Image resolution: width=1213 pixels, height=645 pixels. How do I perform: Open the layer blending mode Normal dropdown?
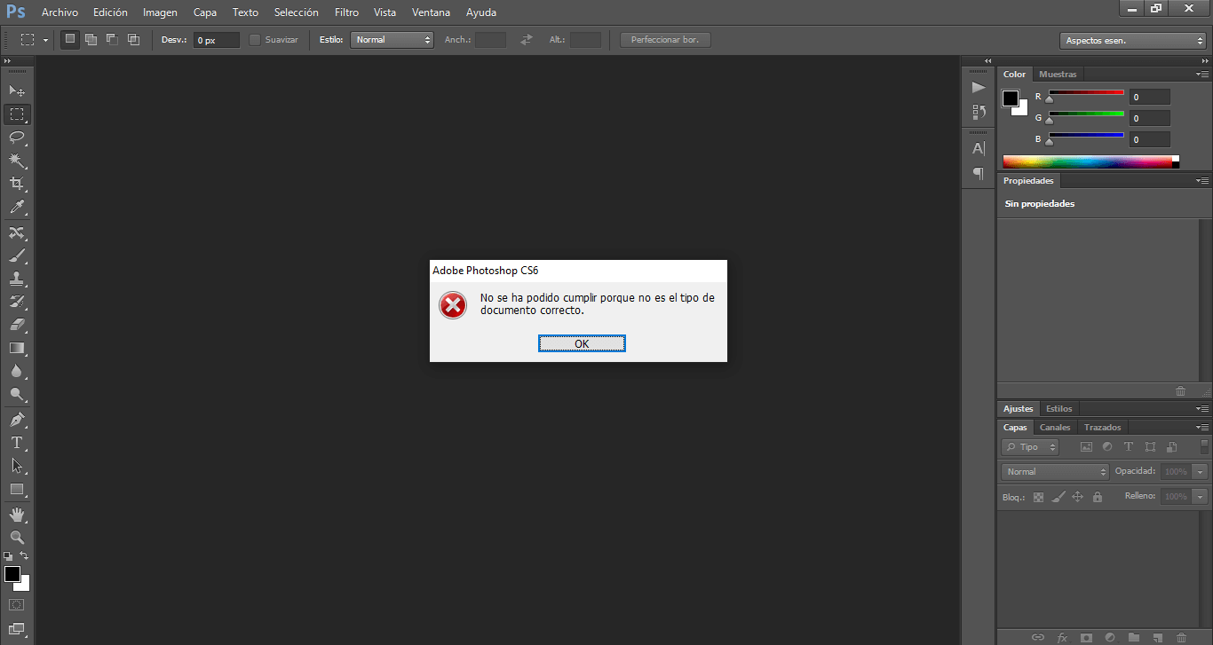pos(1055,472)
